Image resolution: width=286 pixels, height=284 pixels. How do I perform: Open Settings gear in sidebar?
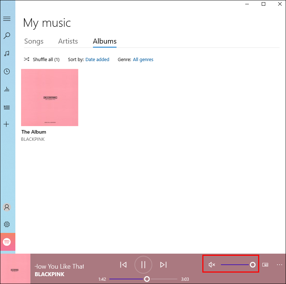[7, 224]
